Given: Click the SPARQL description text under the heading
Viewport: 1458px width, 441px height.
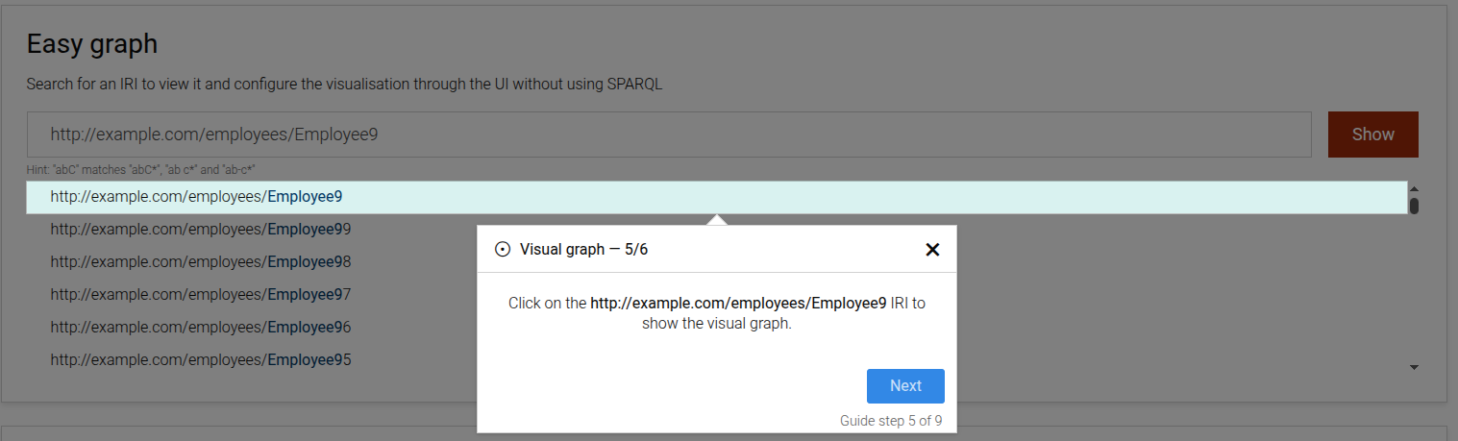Looking at the screenshot, I should (x=344, y=85).
